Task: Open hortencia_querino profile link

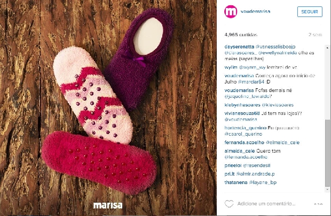Action: tap(246, 128)
